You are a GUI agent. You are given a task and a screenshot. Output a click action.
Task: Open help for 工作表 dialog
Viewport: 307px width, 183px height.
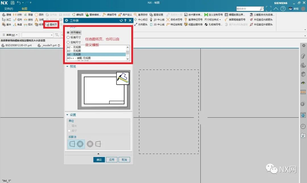coord(125,20)
